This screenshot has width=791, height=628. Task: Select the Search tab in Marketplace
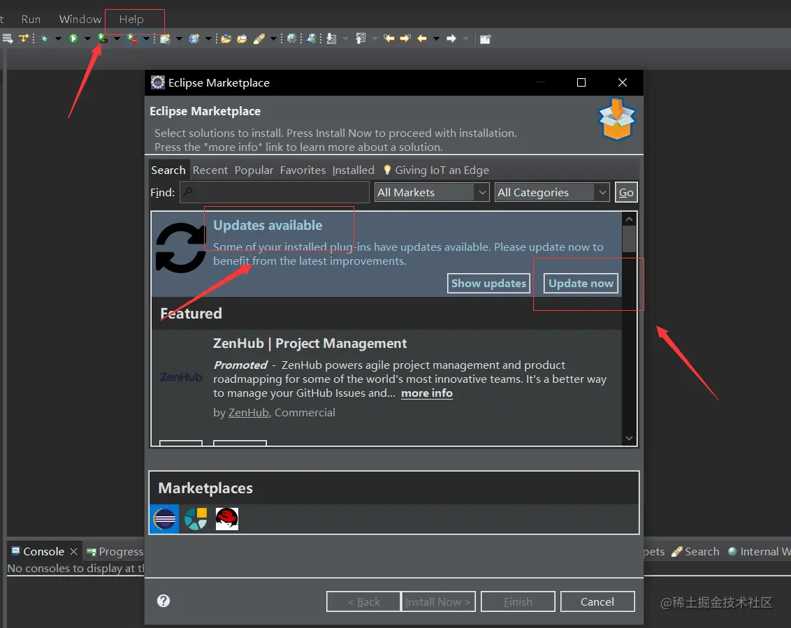click(x=168, y=170)
